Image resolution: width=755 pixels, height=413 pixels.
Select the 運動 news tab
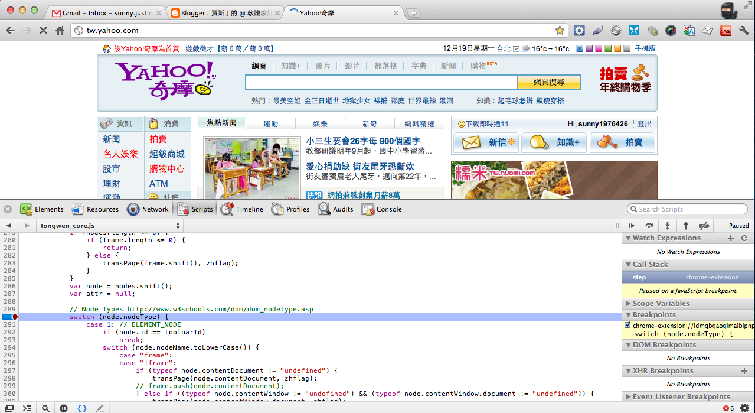(270, 123)
